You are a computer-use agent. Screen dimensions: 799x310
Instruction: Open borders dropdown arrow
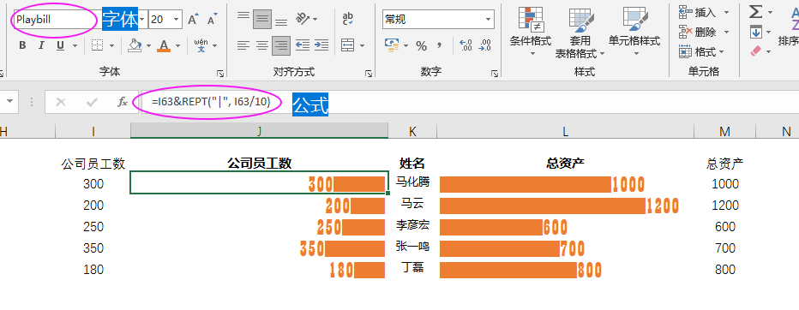pos(111,45)
